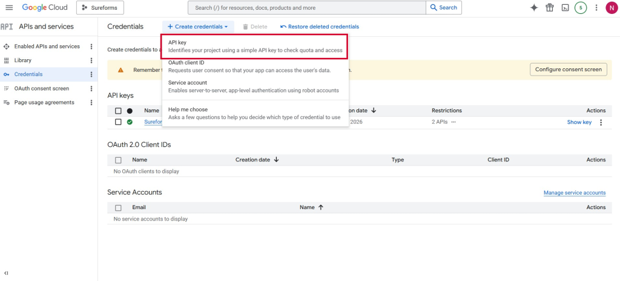Viewport: 620px width, 281px height.
Task: Click the Enabled APIs and services icon
Action: point(6,47)
